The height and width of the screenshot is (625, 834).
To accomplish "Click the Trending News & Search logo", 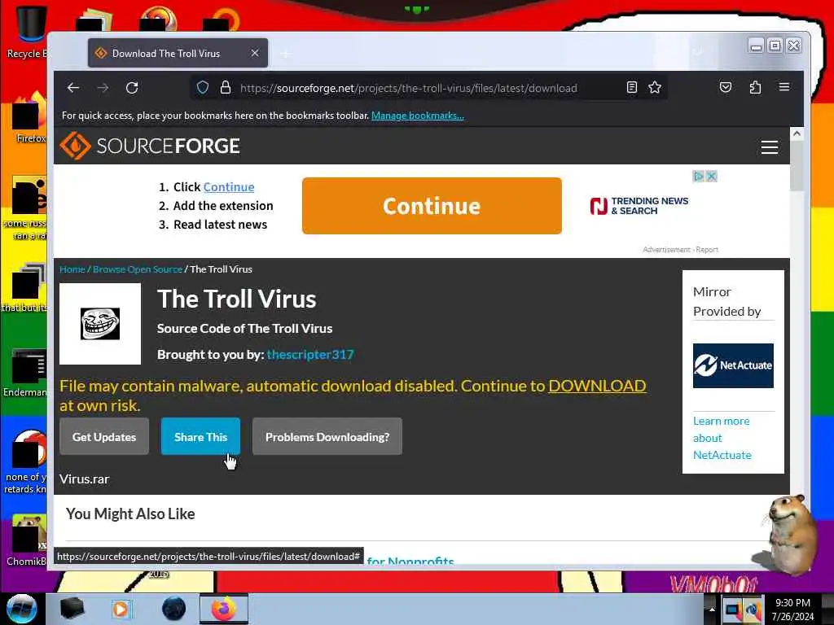I will 639,206.
